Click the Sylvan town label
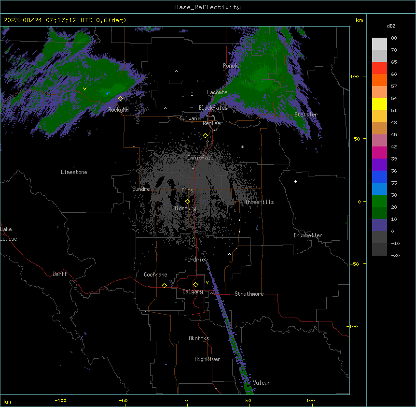 pyautogui.click(x=188, y=118)
